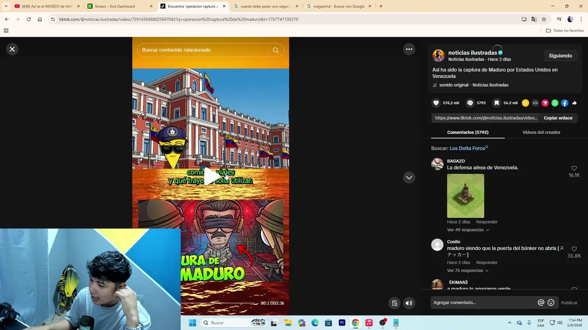The width and height of the screenshot is (588, 330).
Task: Show hidden system tray icons
Action: (509, 323)
